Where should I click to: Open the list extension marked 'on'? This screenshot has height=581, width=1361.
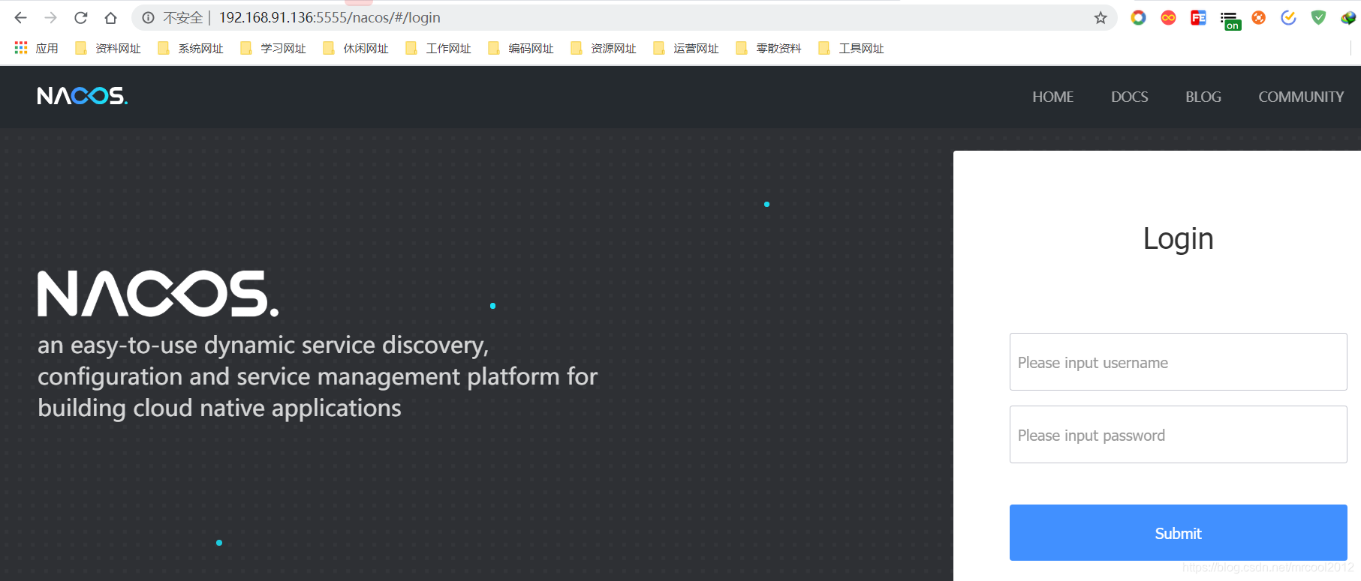click(x=1230, y=19)
